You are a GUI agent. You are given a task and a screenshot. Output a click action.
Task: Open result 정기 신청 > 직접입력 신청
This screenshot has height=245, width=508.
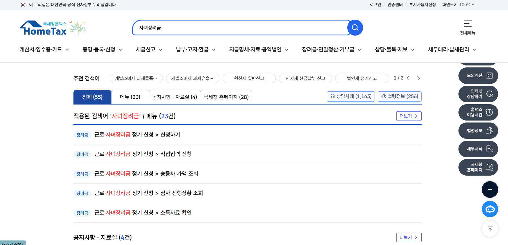pyautogui.click(x=143, y=154)
